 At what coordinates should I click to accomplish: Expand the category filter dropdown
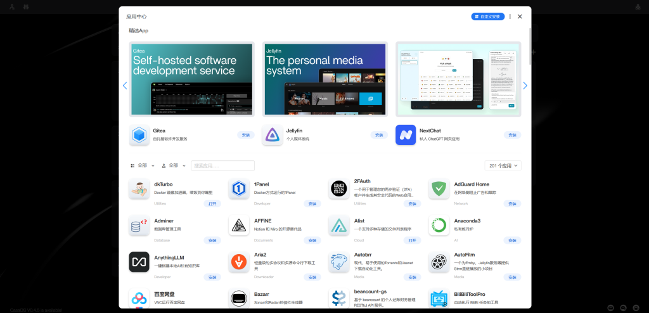pyautogui.click(x=143, y=165)
